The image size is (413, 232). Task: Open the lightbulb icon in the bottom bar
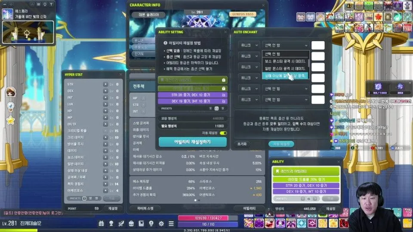pos(151,223)
